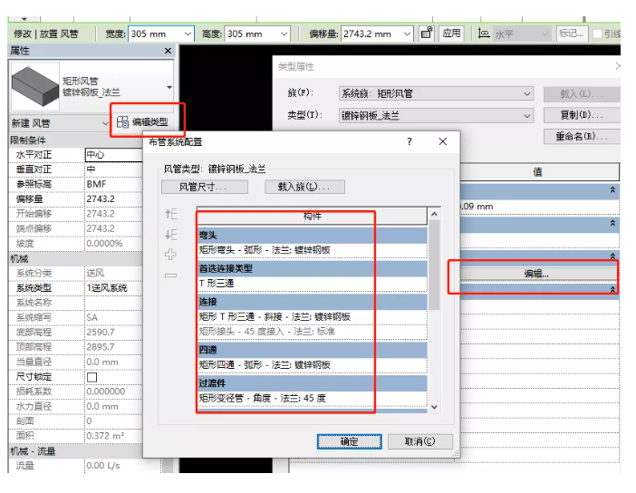This screenshot has width=636, height=493.
Task: Collapse the first group in type properties
Action: click(x=612, y=189)
